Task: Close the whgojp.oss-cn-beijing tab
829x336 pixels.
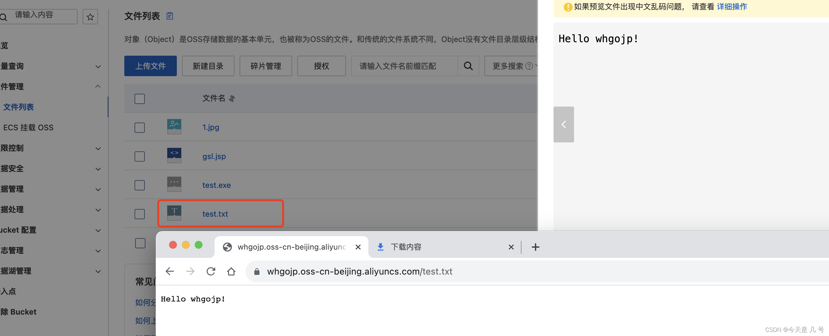Action: click(x=358, y=247)
